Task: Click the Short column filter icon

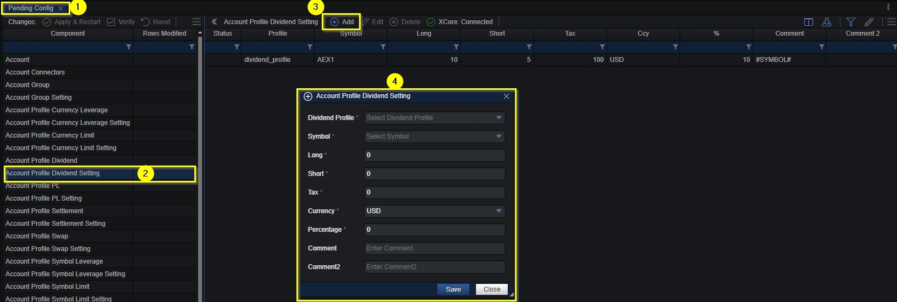Action: 529,47
